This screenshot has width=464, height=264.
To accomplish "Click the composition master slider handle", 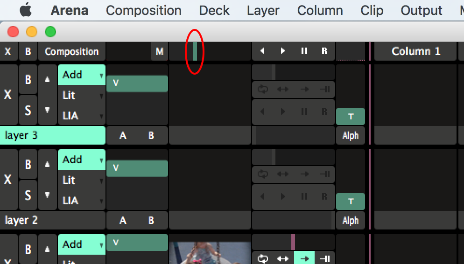I will [195, 51].
